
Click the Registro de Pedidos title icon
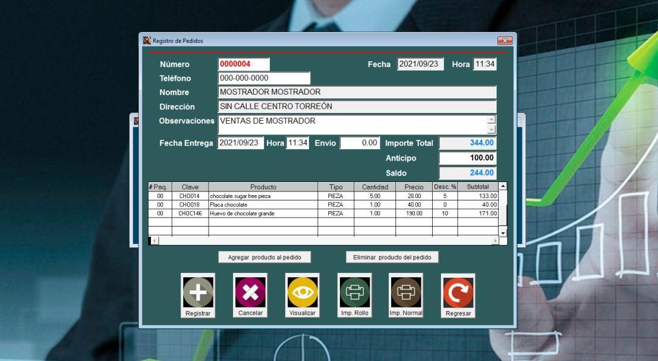click(x=146, y=40)
